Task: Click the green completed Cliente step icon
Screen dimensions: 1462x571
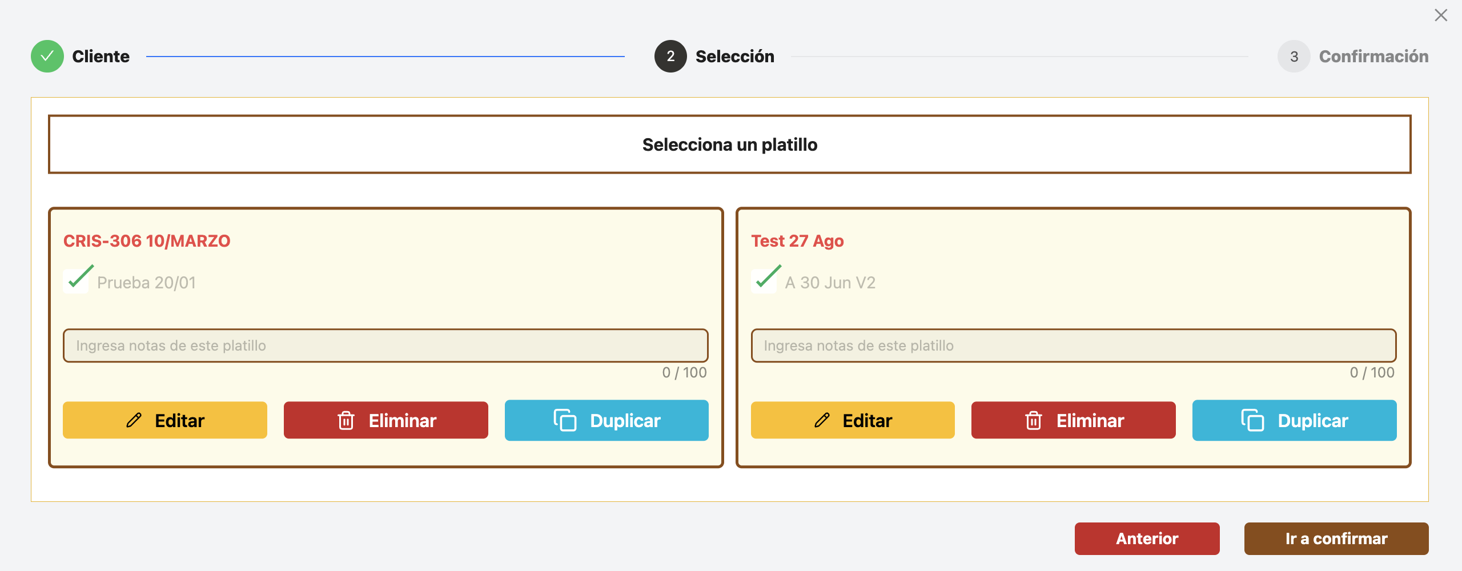Action: (47, 57)
